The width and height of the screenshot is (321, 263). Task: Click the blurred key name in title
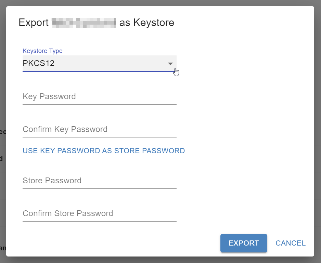[84, 23]
